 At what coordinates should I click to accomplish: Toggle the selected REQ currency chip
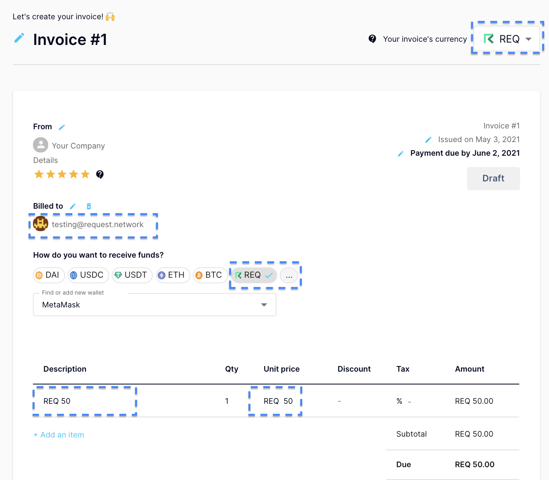254,275
